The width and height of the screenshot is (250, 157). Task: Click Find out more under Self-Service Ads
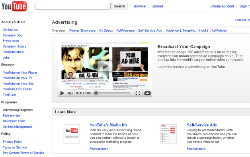[196, 149]
